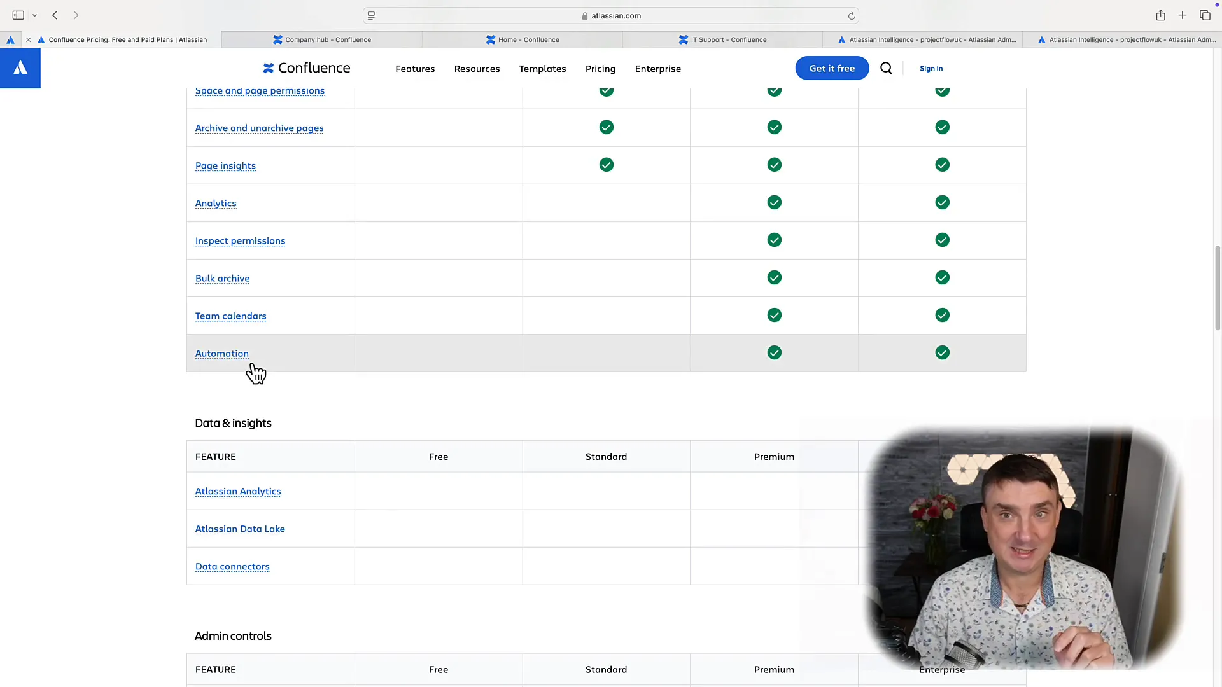The image size is (1222, 687).
Task: Click Enterprise checkmark for Bulk archive
Action: point(943,277)
